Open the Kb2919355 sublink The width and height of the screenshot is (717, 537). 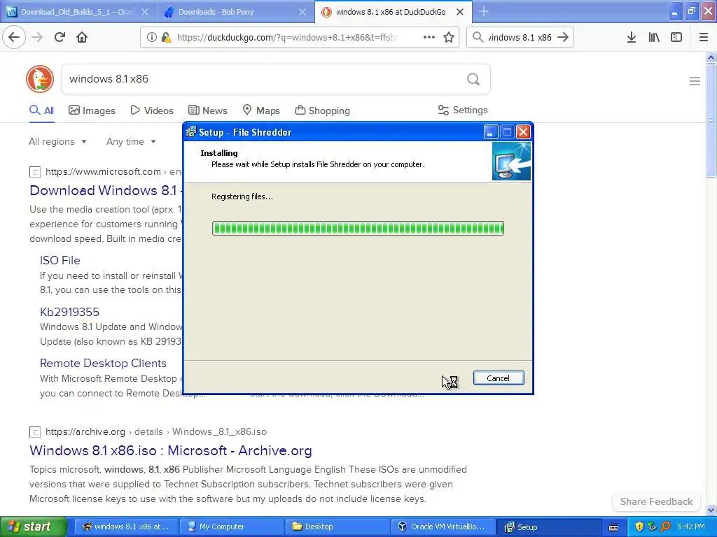pos(69,312)
